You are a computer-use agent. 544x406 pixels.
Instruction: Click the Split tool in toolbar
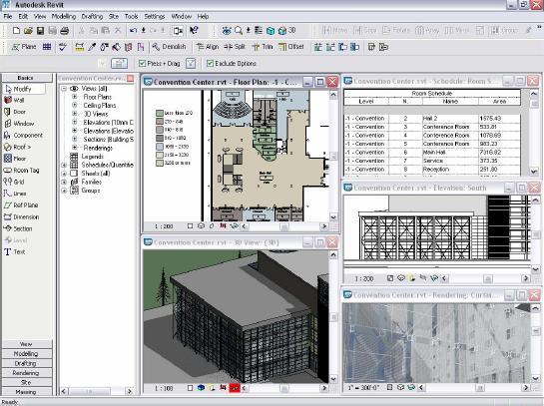tap(235, 47)
